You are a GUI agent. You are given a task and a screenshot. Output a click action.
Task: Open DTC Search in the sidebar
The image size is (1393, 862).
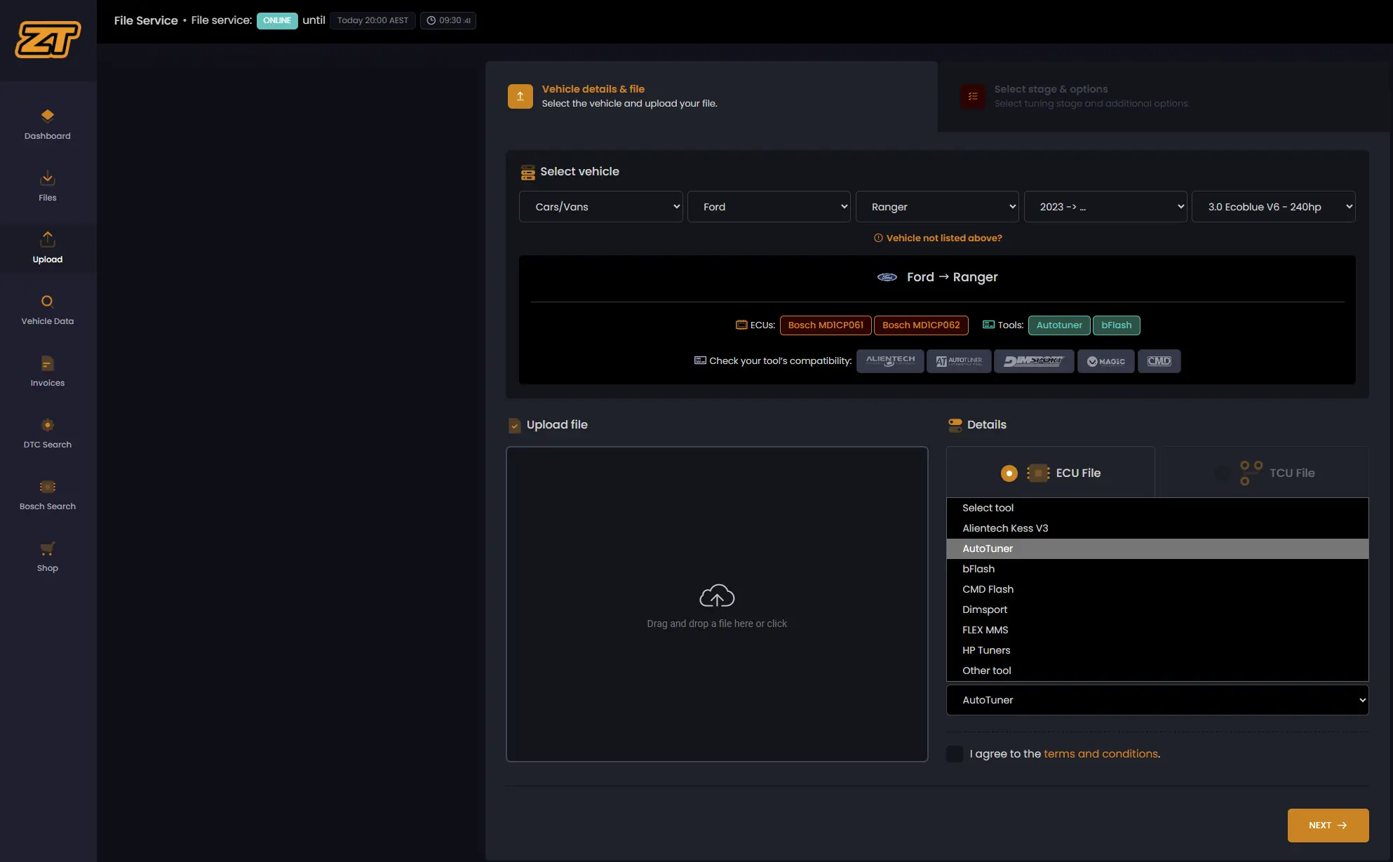tap(48, 433)
